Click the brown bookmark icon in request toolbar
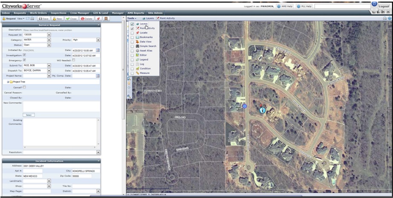The width and height of the screenshot is (393, 198). click(106, 19)
